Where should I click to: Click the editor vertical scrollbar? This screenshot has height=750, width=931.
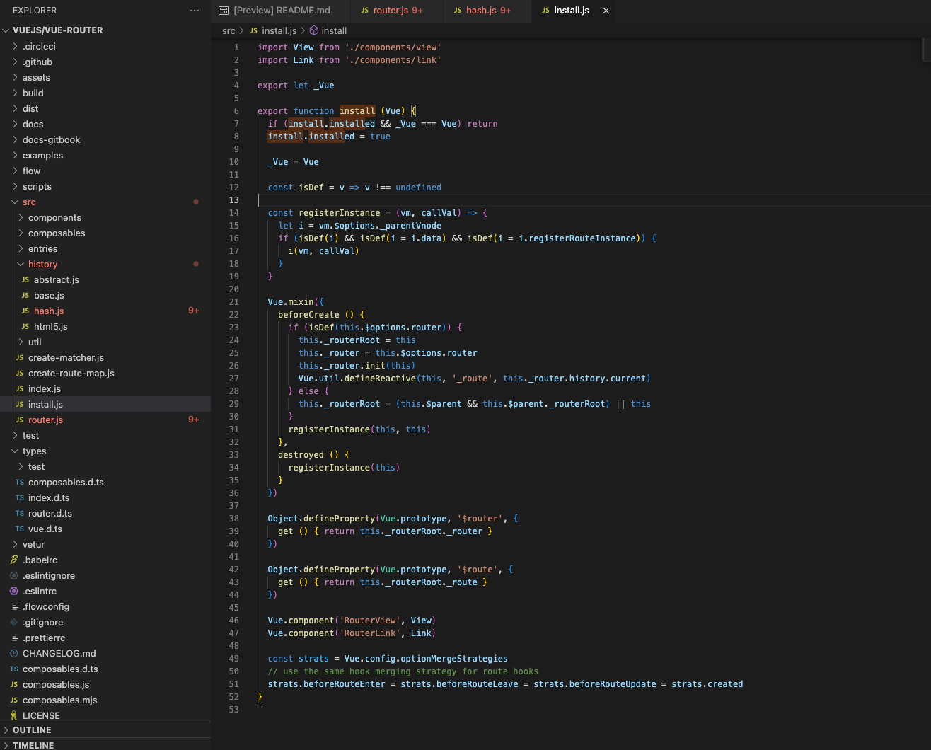pos(926,50)
